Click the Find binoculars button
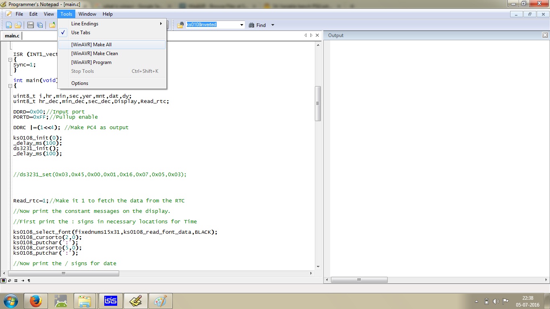Screen dimensions: 550x309 [x=257, y=25]
